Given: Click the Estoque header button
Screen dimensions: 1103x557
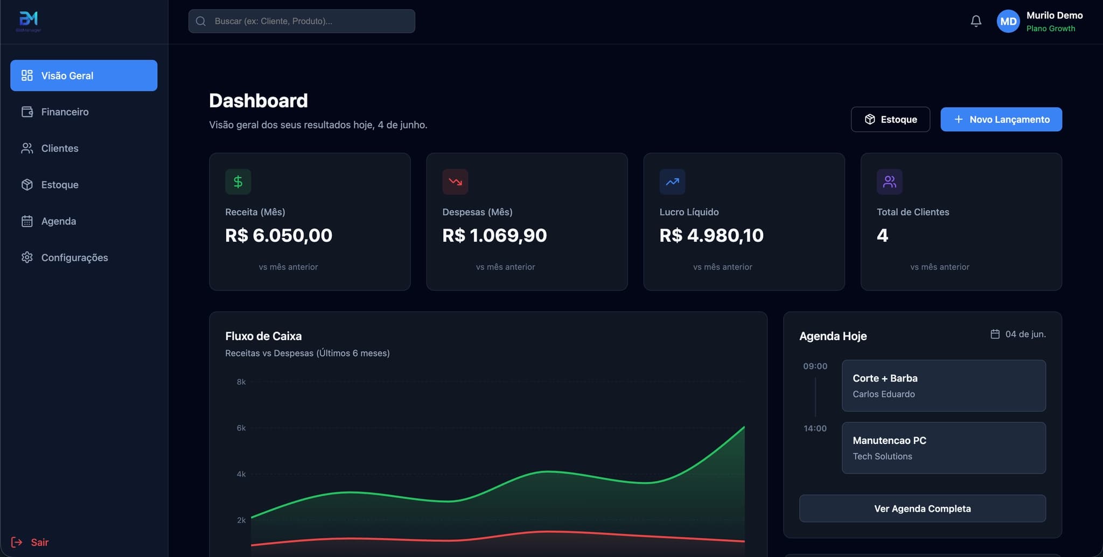Looking at the screenshot, I should 890,119.
